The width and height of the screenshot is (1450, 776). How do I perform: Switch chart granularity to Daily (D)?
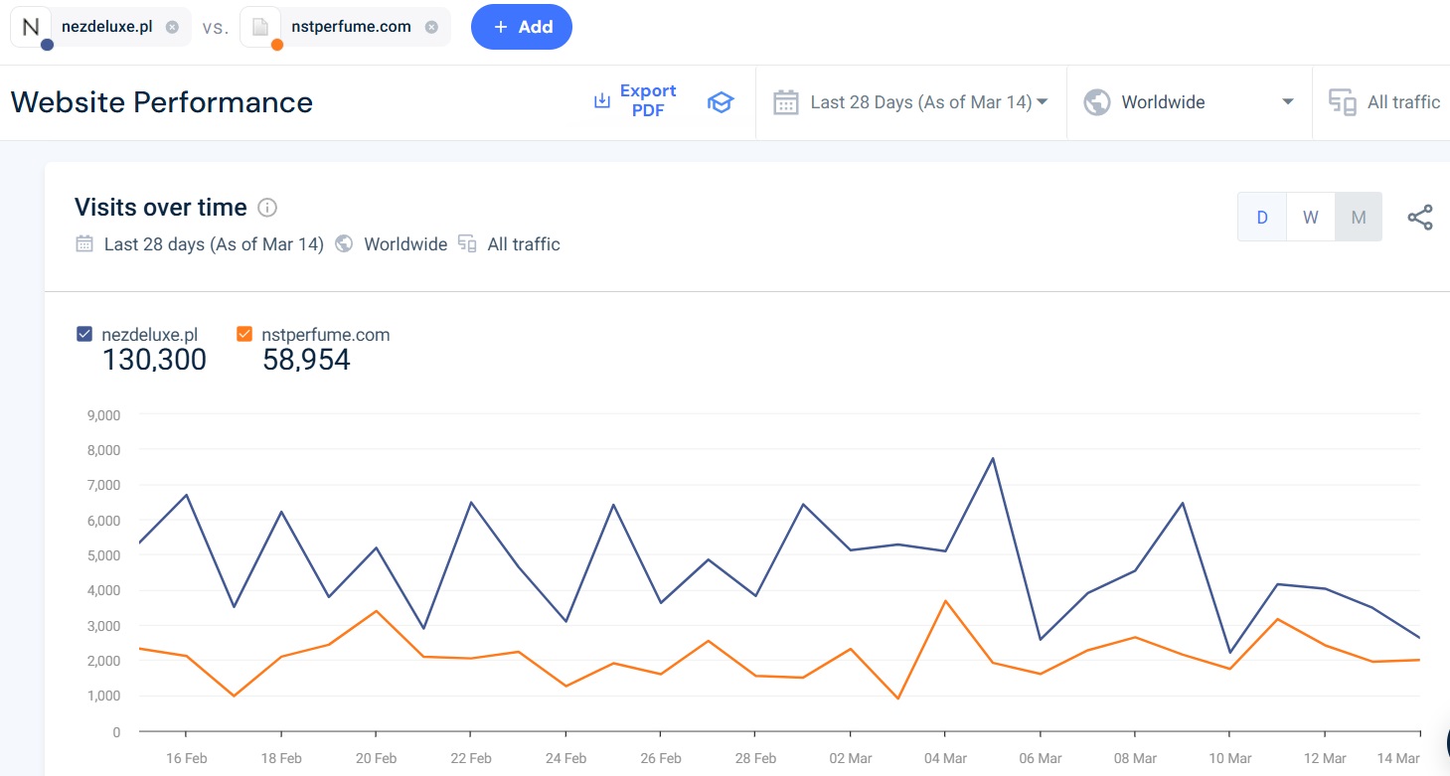coord(1262,218)
